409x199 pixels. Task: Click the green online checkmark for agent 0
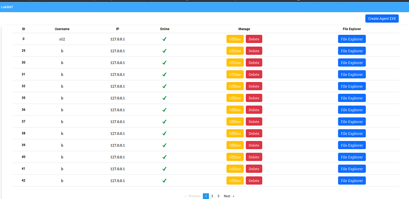click(x=164, y=39)
